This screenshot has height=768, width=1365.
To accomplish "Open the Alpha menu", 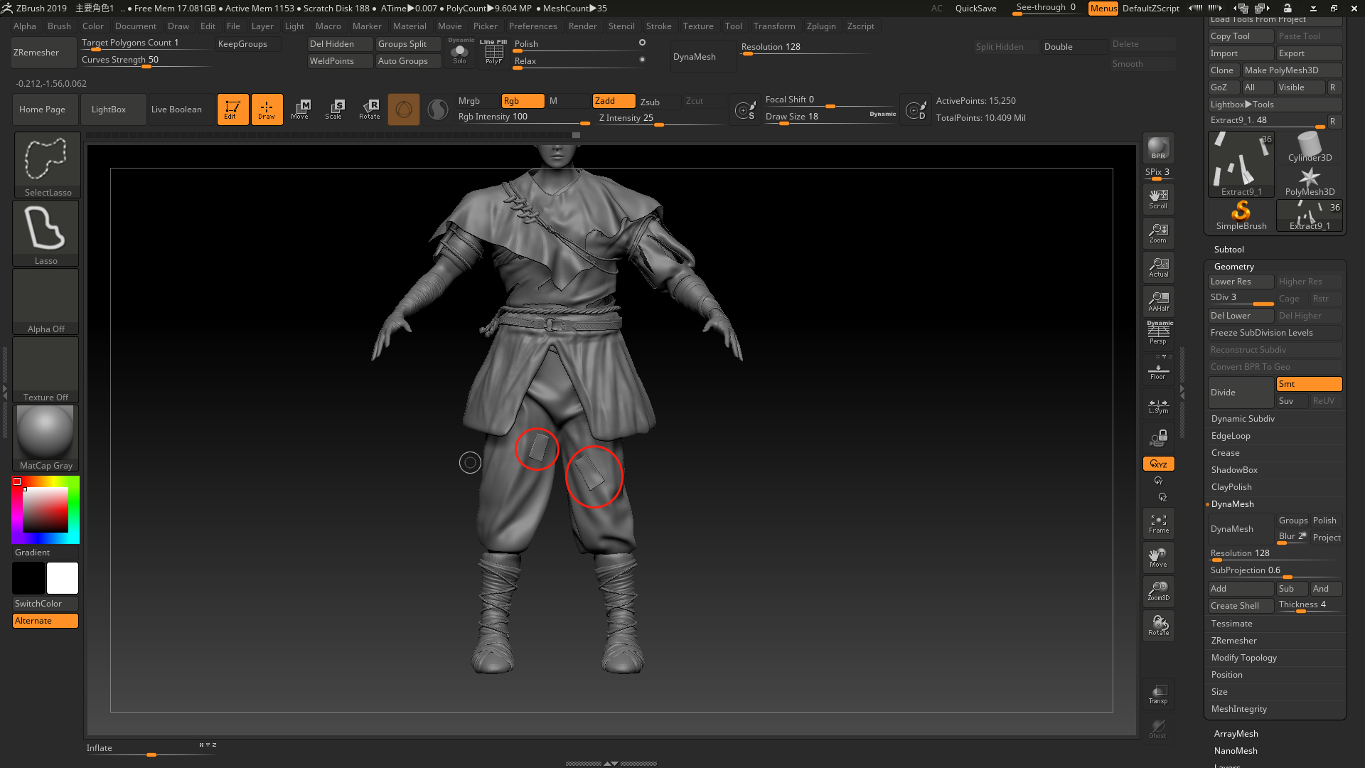I will (x=25, y=26).
